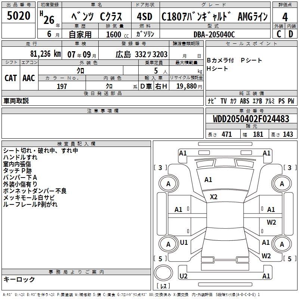Image resolution: width=299 pixels, height=299 pixels.
Task: Click the height value 143
Action: (x=288, y=135)
